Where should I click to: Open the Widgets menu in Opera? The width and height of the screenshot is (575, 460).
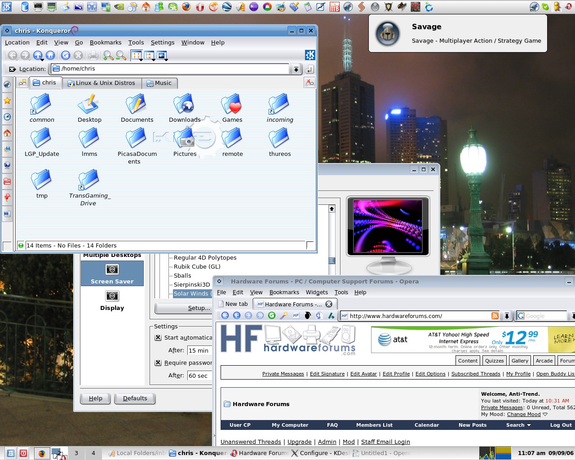(x=317, y=292)
